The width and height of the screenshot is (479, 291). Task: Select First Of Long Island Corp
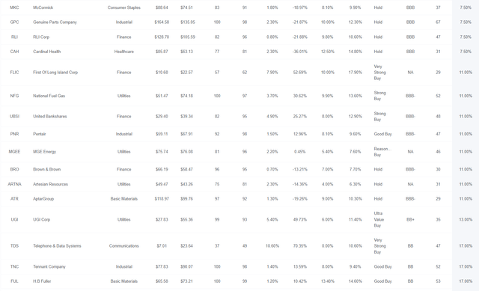[x=55, y=73]
